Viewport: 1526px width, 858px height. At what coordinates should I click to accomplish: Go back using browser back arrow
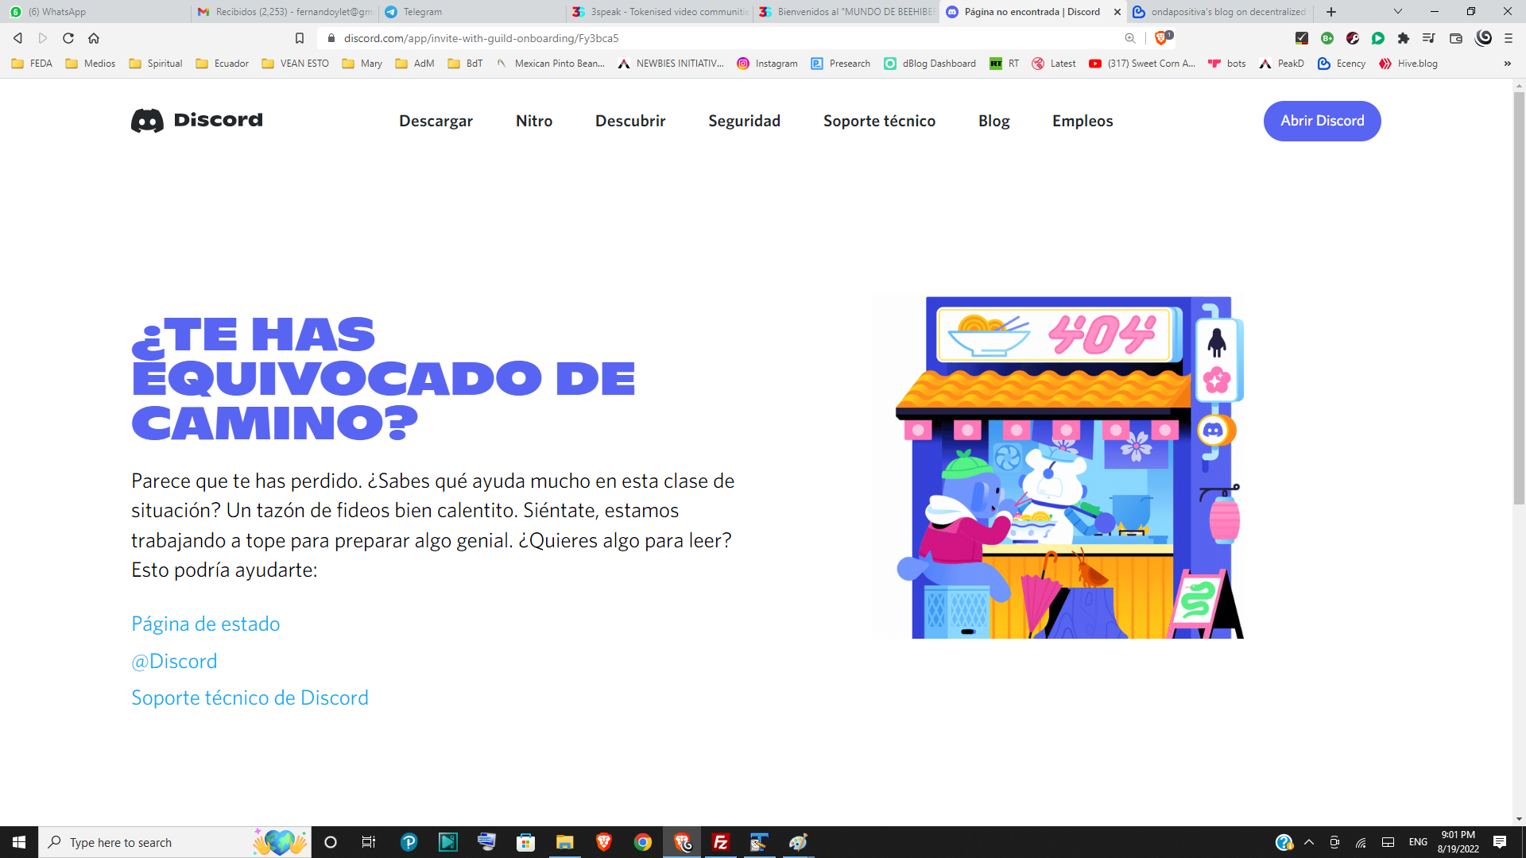coord(17,38)
